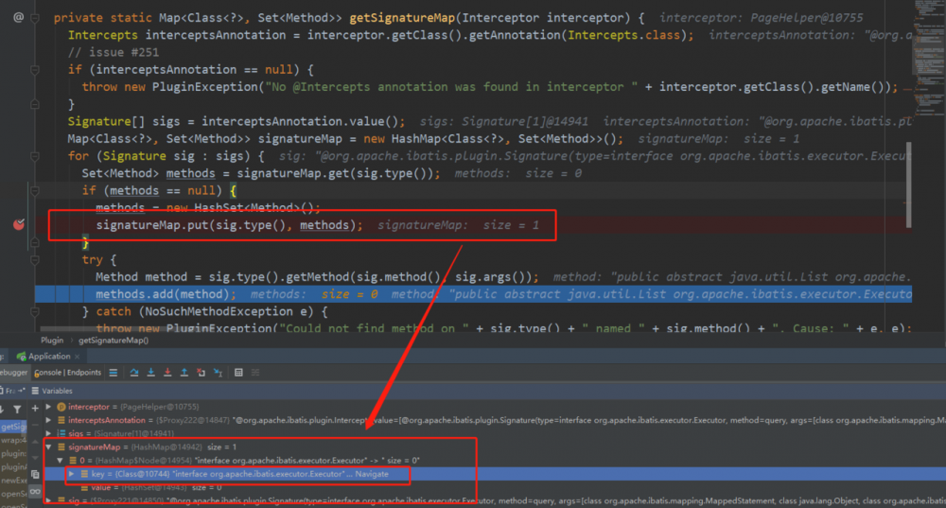
Task: Collapse the HashMap$Node 0 entry
Action: tap(60, 461)
